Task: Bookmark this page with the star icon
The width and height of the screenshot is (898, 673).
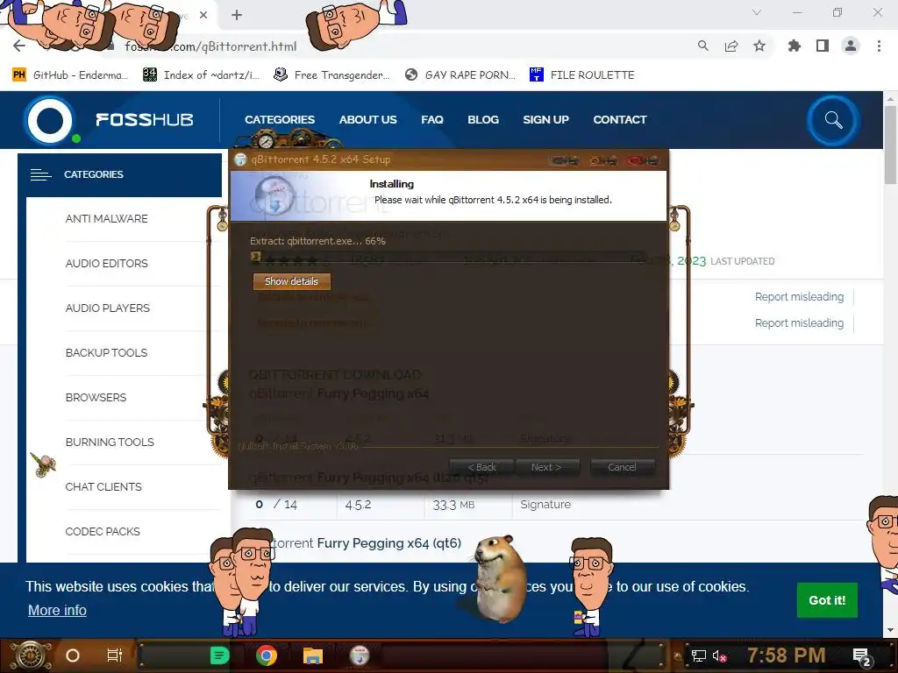Action: click(759, 46)
